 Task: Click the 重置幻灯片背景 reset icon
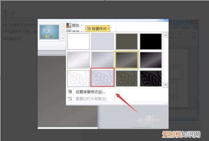point(70,99)
